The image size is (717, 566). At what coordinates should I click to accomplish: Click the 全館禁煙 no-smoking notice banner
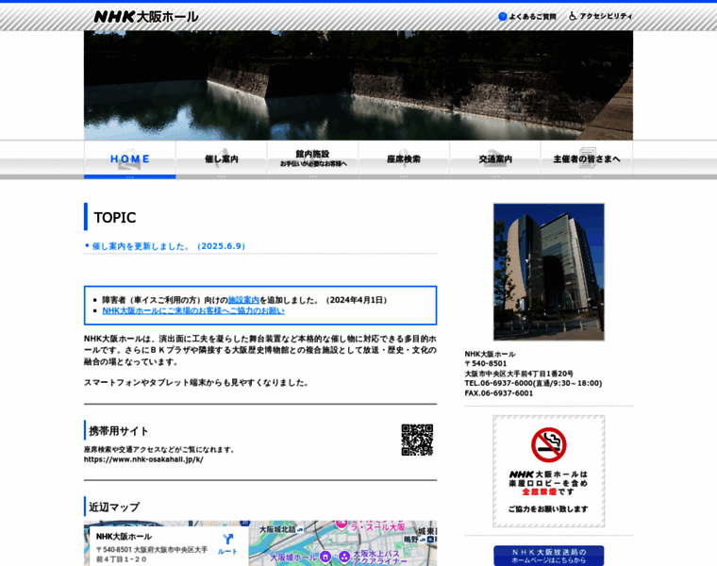549,472
